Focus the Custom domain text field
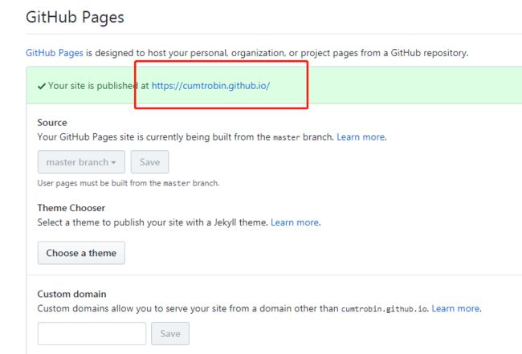This screenshot has width=522, height=354. coord(92,333)
